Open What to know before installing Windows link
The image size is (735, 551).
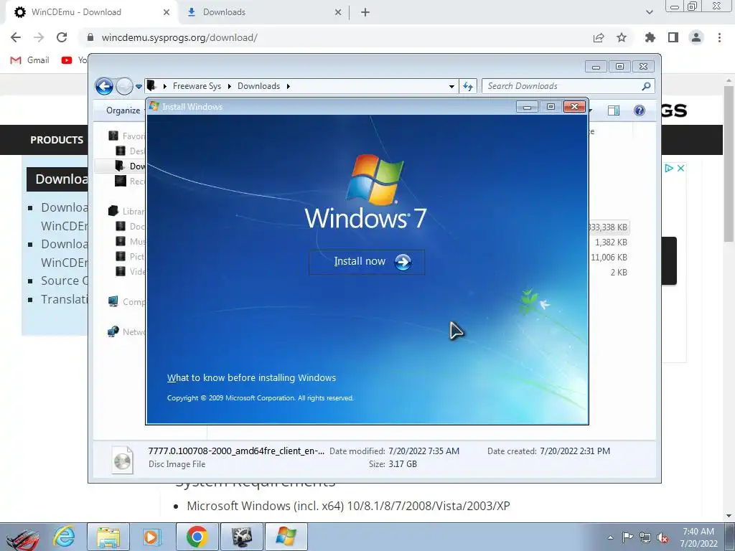[251, 377]
